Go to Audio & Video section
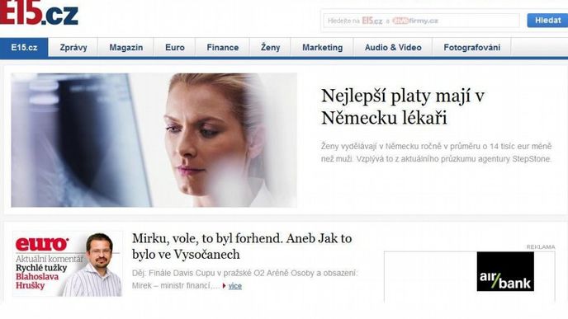Image resolution: width=568 pixels, height=319 pixels. coord(393,47)
